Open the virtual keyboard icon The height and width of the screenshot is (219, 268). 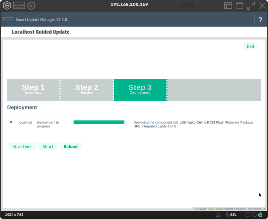pyautogui.click(x=18, y=5)
